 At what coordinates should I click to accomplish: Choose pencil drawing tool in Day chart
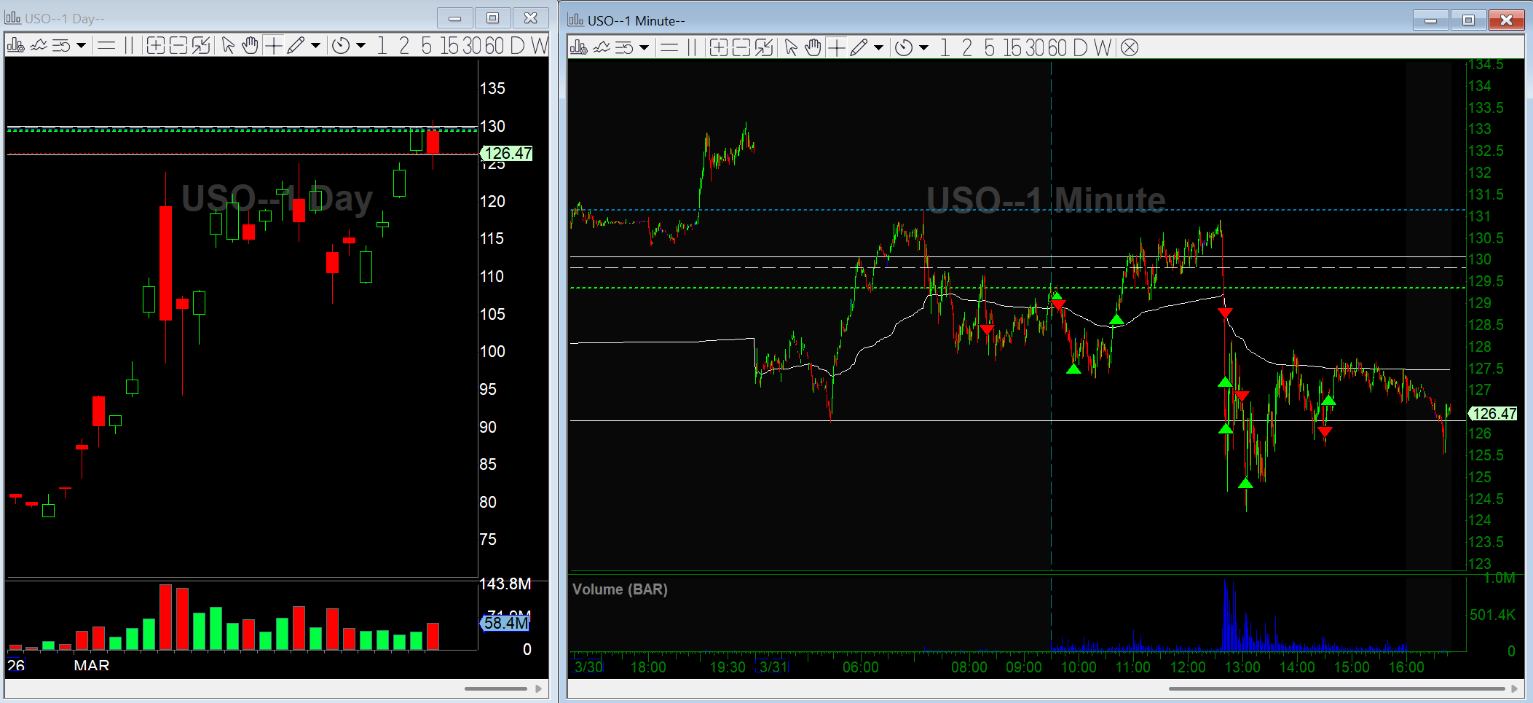pos(295,46)
